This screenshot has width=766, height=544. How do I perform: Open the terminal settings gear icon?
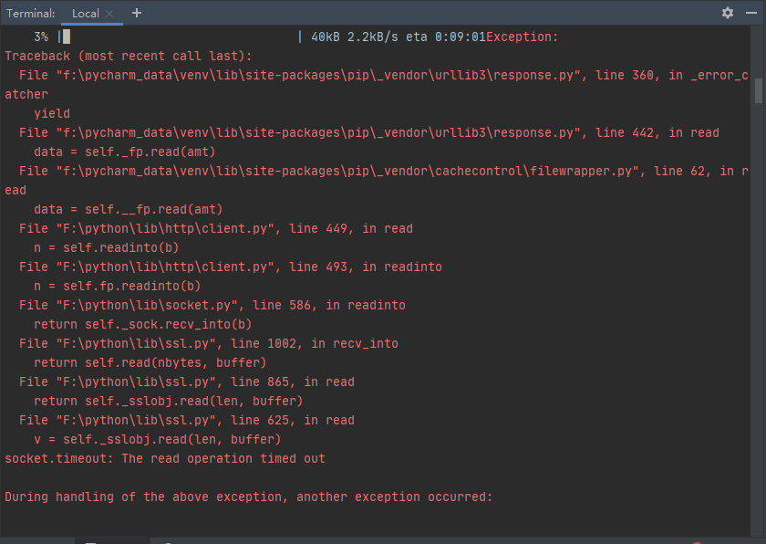tap(727, 13)
